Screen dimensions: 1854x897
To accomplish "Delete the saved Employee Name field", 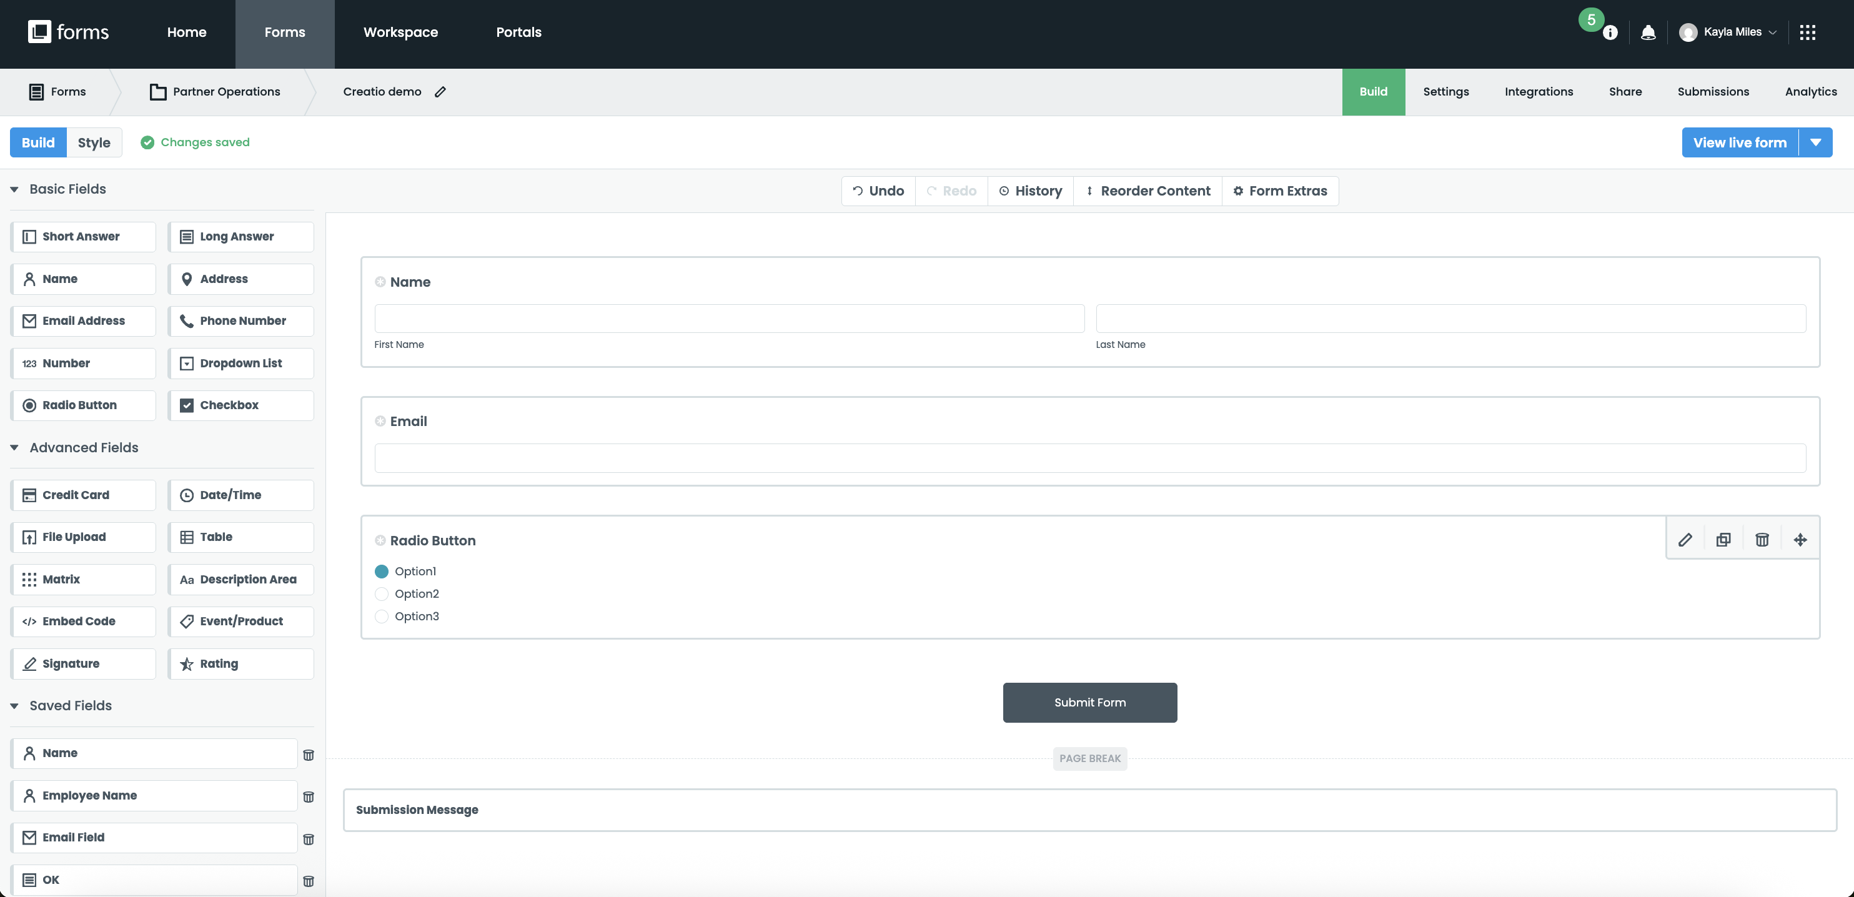I will coord(309,797).
